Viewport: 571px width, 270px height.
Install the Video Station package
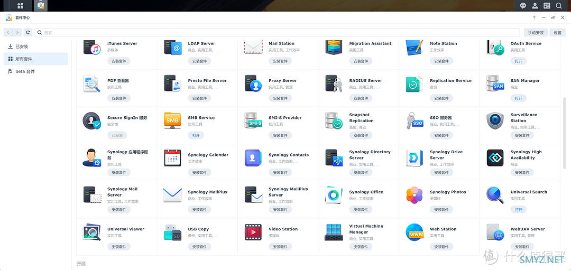280,247
